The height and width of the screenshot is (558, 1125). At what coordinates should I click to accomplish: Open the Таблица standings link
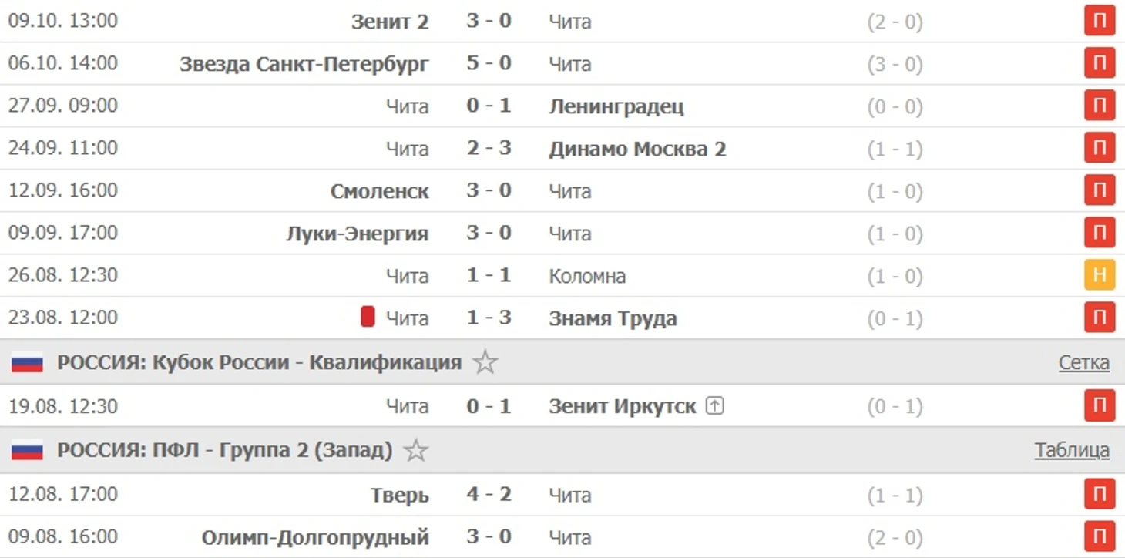1071,450
